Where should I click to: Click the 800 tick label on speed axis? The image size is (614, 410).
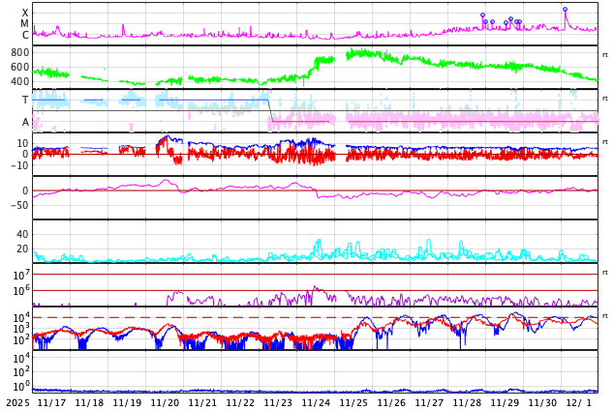point(20,52)
